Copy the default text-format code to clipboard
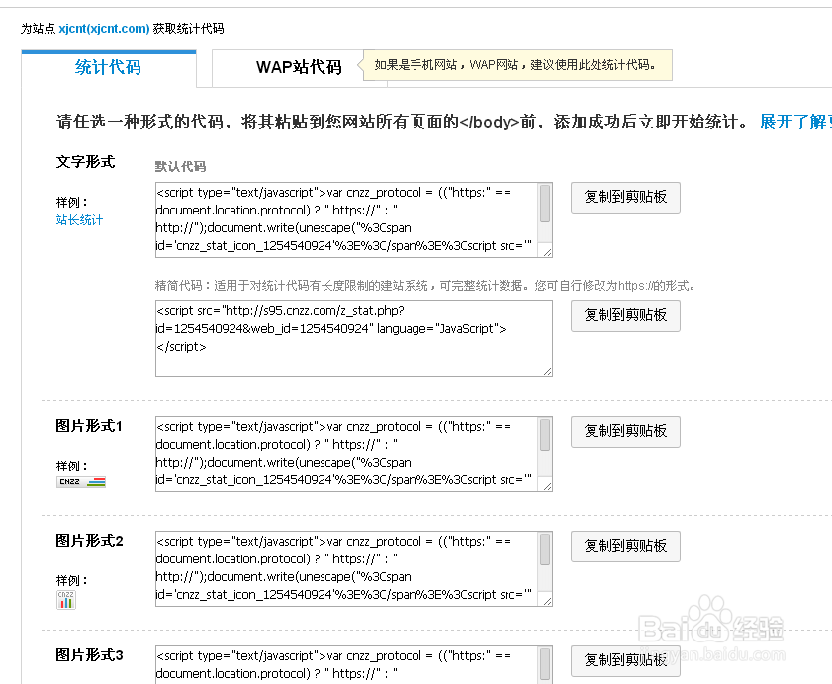 click(625, 198)
